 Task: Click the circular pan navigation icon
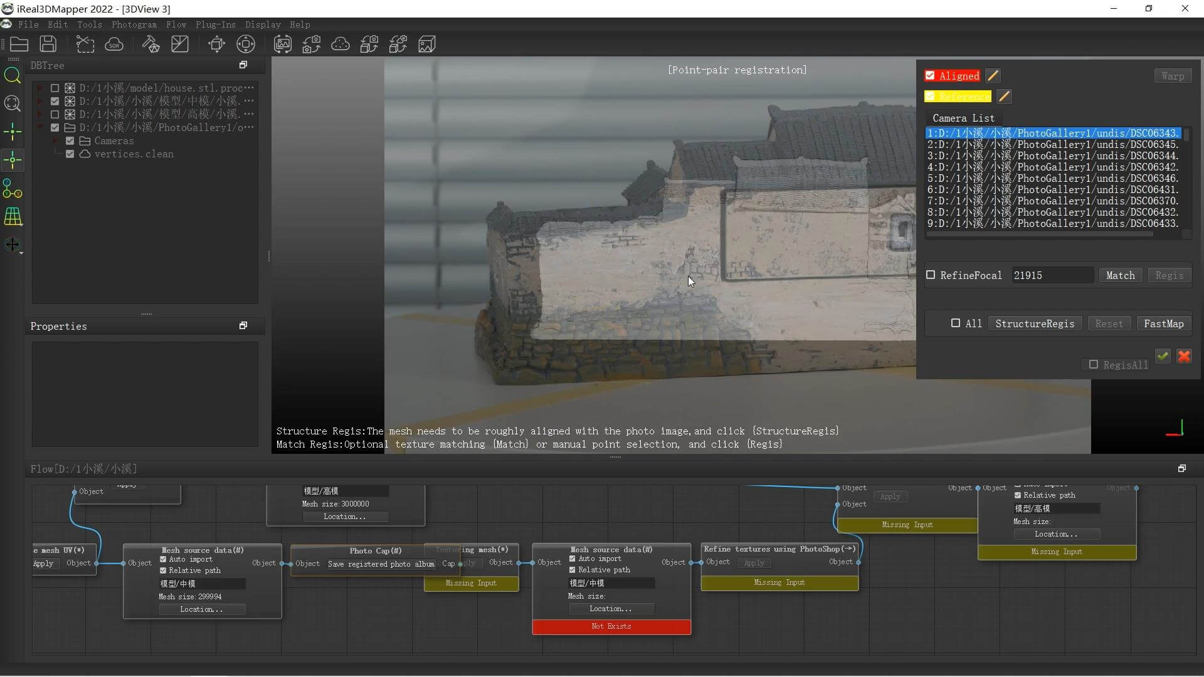pyautogui.click(x=246, y=44)
